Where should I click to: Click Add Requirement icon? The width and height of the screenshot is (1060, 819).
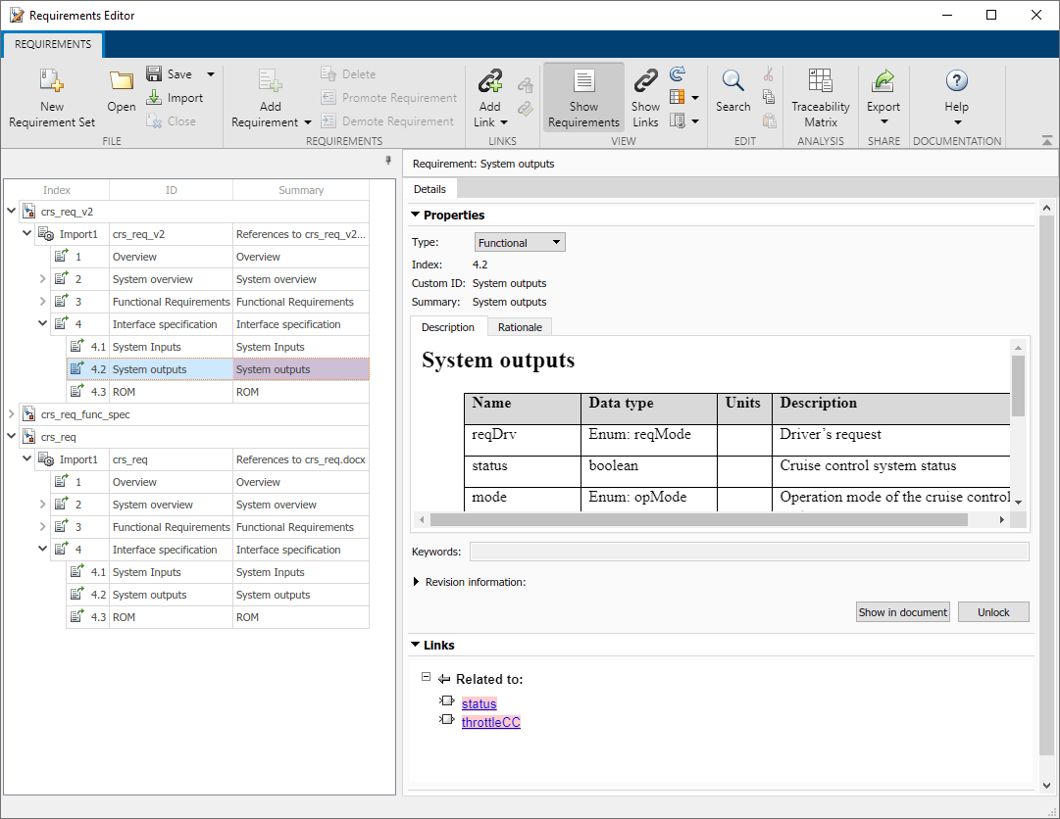(270, 81)
